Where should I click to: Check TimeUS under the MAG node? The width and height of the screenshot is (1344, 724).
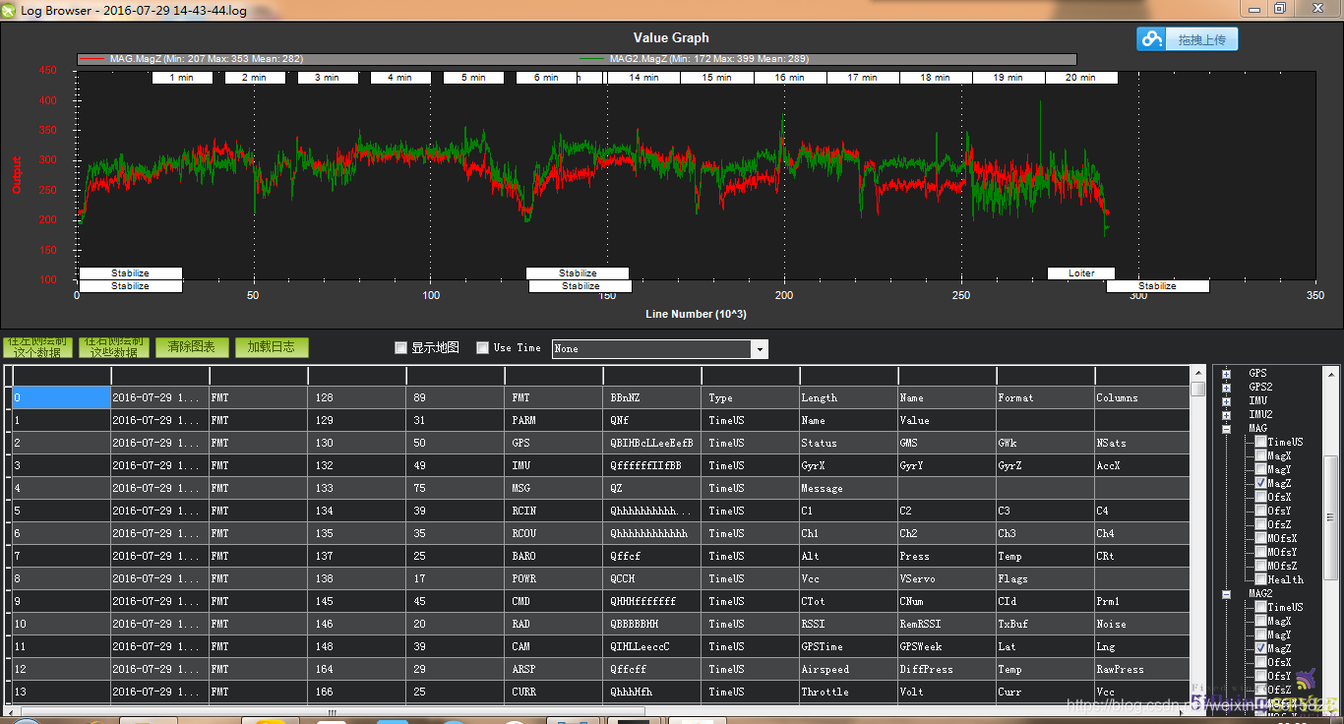tap(1261, 443)
